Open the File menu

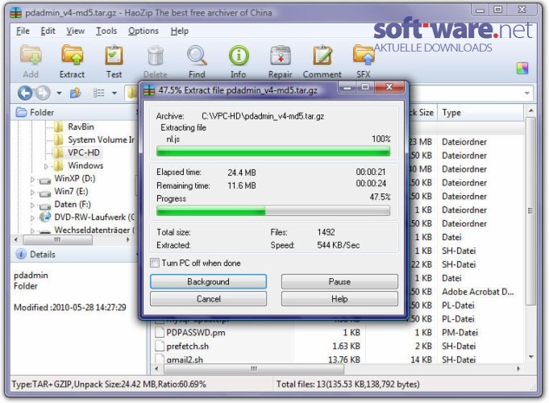tap(23, 31)
